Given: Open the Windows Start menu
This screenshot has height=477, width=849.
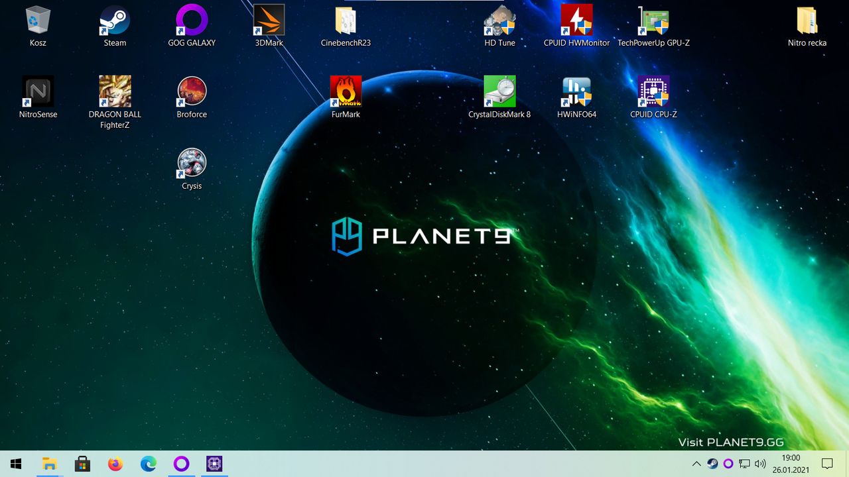Looking at the screenshot, I should [x=16, y=464].
